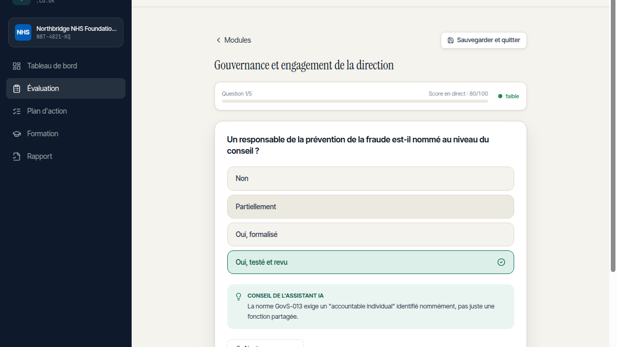The image size is (617, 347).
Task: Click the faible status label
Action: pyautogui.click(x=512, y=96)
